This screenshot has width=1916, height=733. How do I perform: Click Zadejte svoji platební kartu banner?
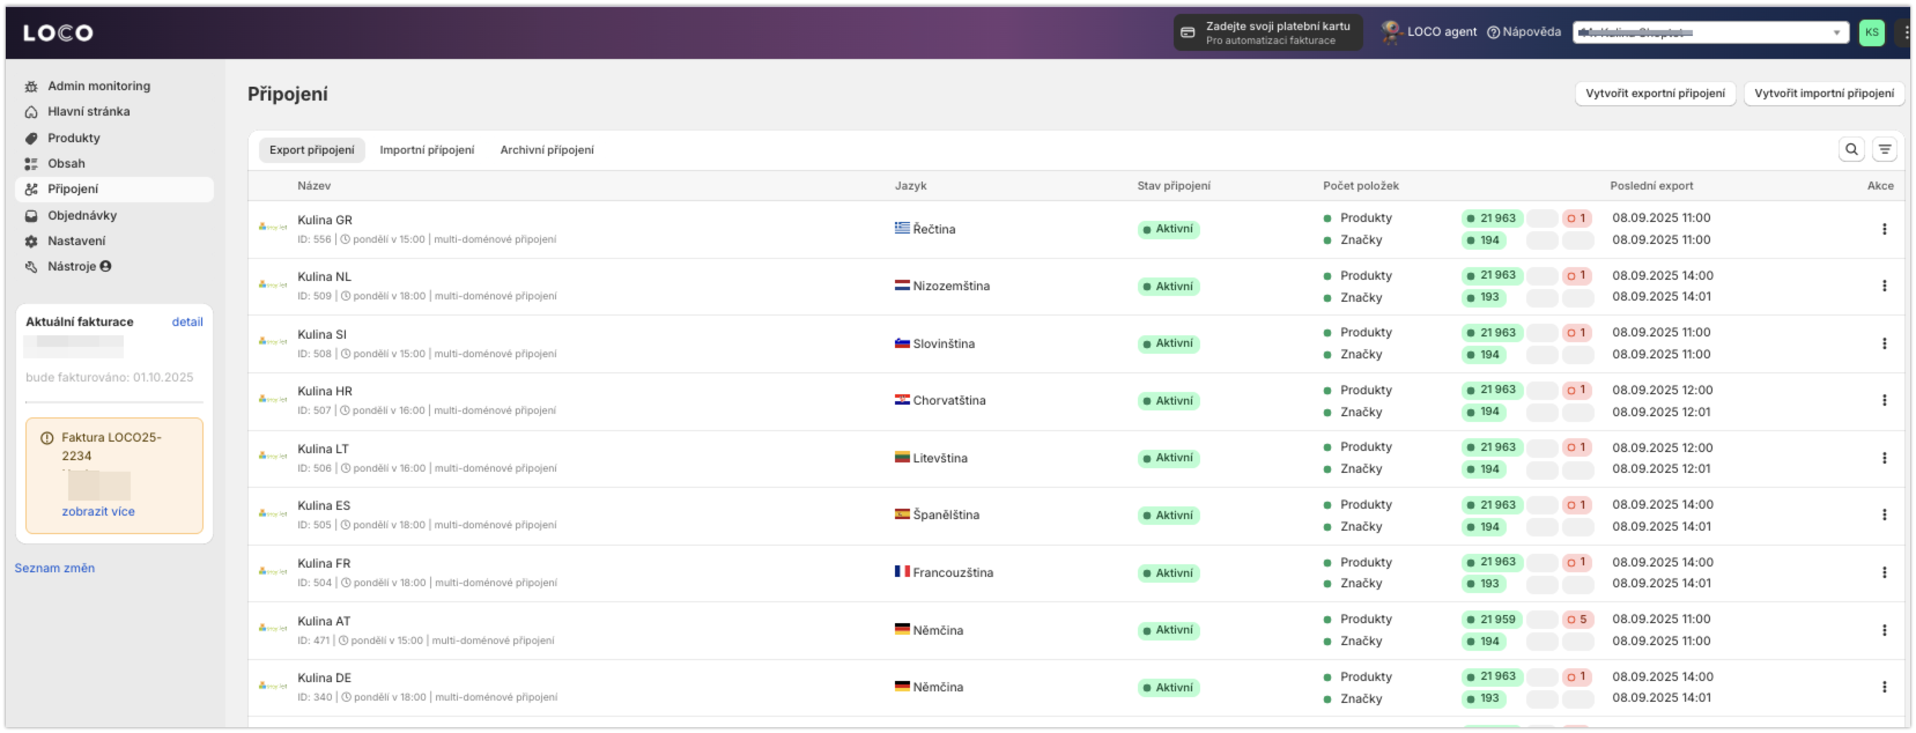coord(1267,33)
